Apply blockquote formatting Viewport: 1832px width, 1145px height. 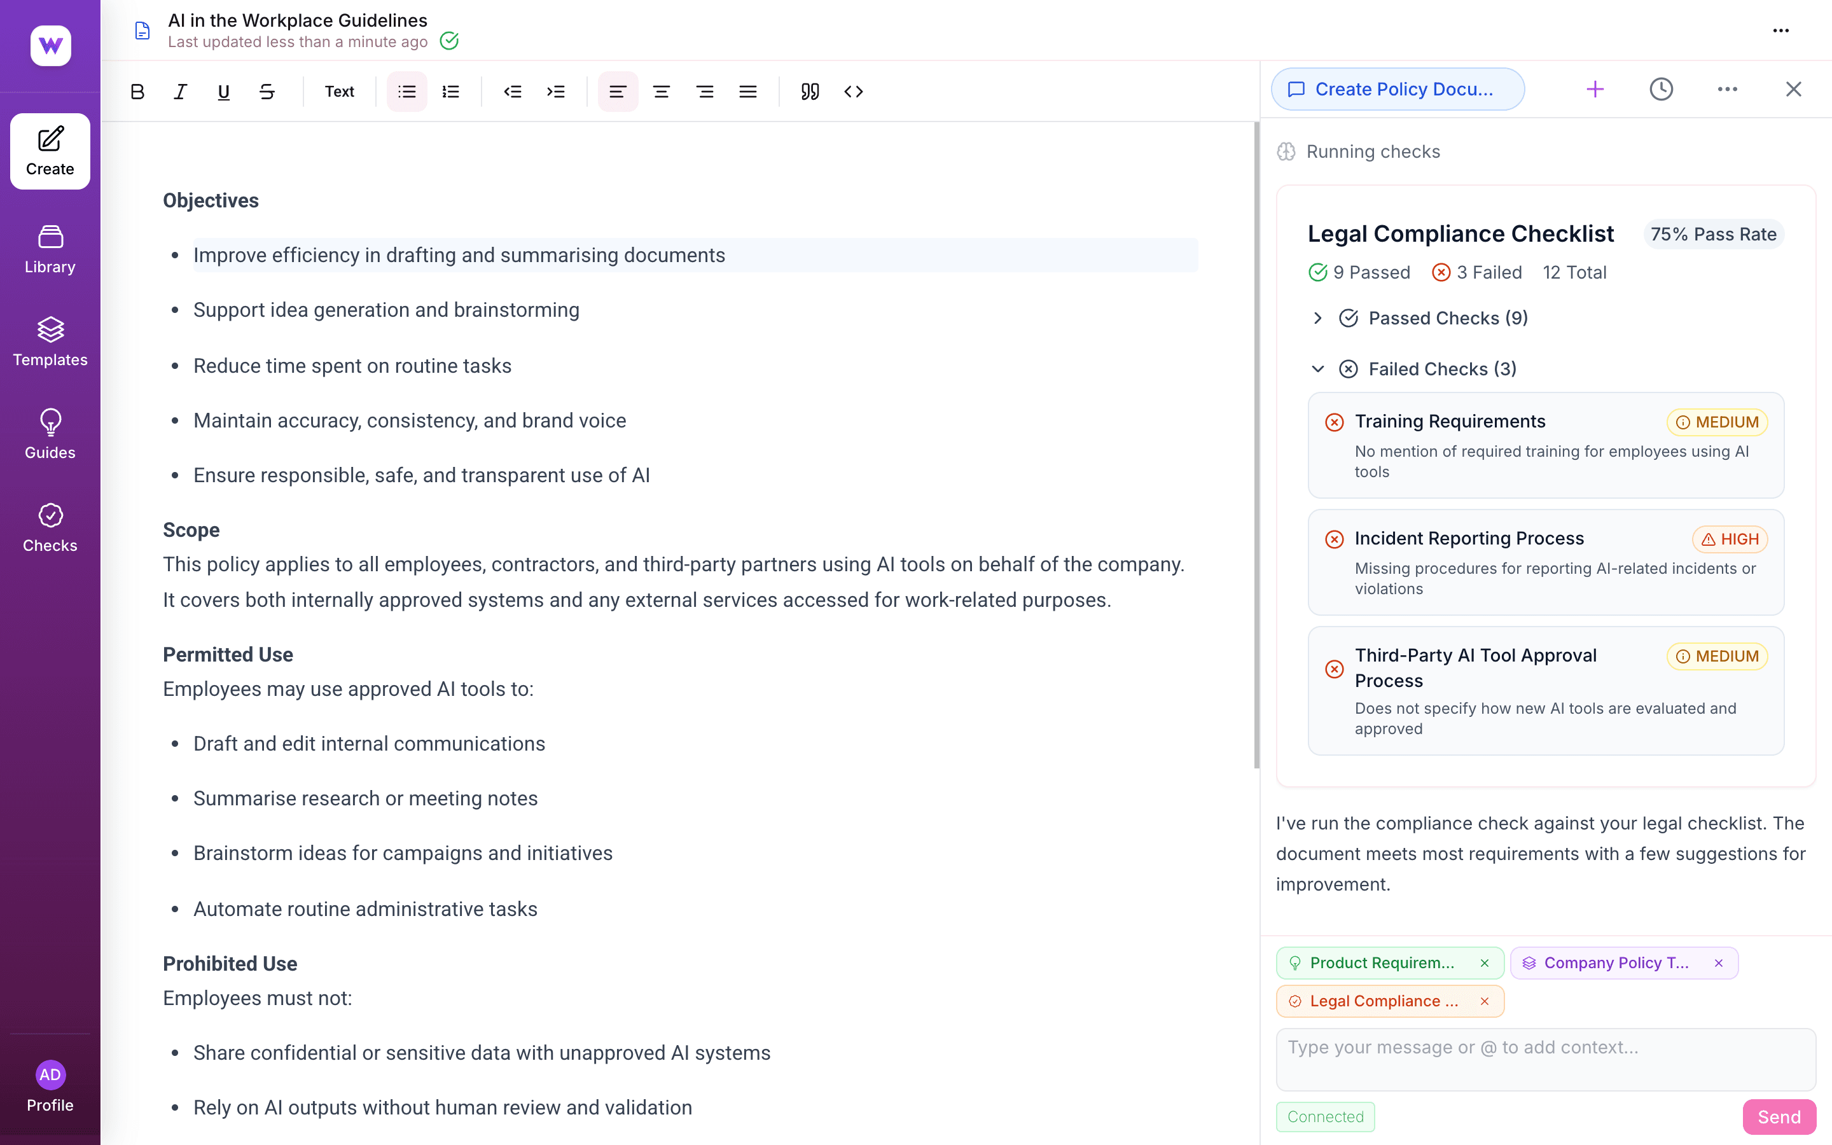809,91
